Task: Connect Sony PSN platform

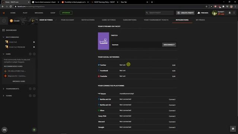Action: click(172, 116)
